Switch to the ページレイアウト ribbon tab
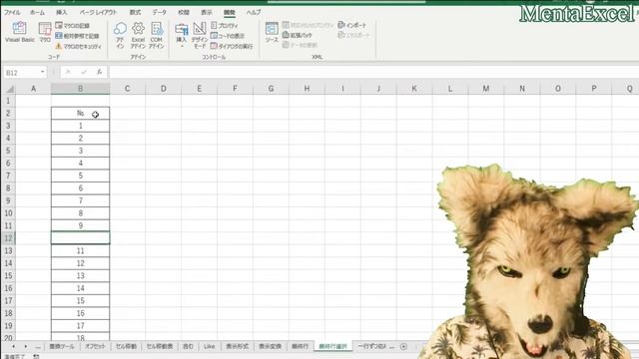 coord(98,12)
